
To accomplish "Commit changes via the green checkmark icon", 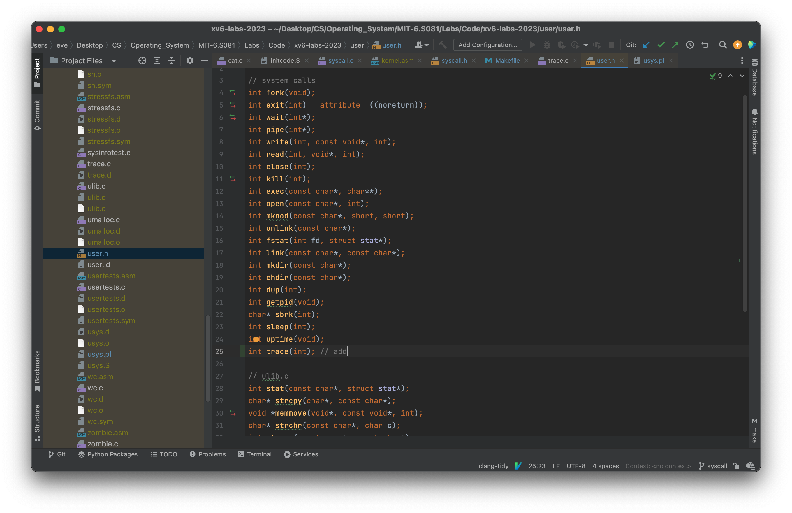I will [x=661, y=45].
